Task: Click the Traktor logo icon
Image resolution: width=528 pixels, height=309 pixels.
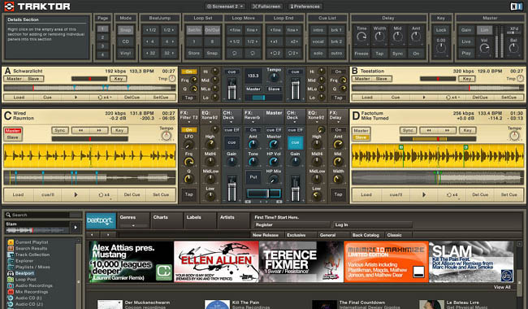Action: point(10,6)
